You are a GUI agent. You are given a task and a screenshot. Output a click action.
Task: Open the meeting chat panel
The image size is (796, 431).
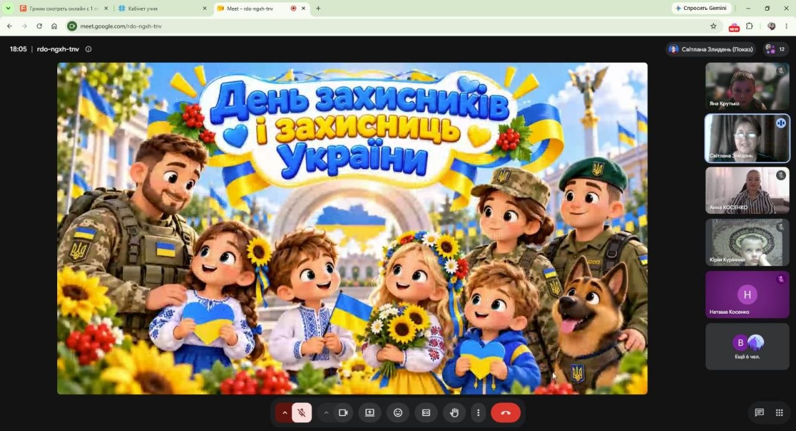pos(759,412)
